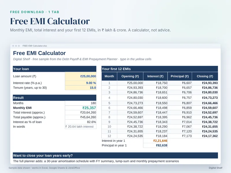Click the 'Your loan' section header

pyautogui.click(x=55, y=69)
